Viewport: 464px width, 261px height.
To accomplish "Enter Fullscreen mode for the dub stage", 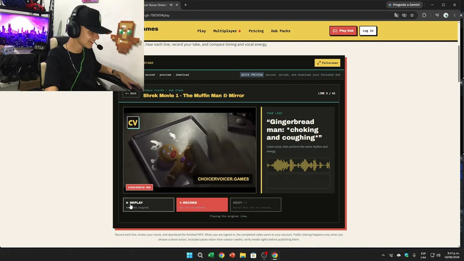I will click(327, 63).
